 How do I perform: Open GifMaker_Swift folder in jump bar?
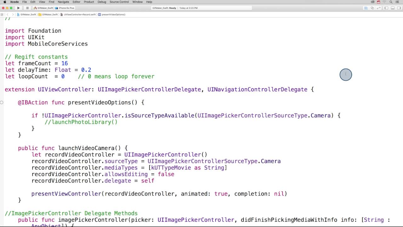point(48,15)
